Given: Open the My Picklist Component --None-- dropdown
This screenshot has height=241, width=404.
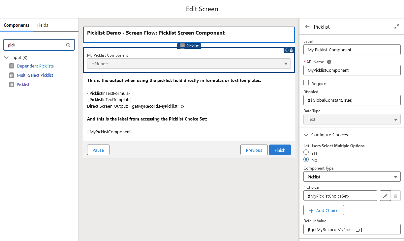Looking at the screenshot, I should [x=189, y=64].
